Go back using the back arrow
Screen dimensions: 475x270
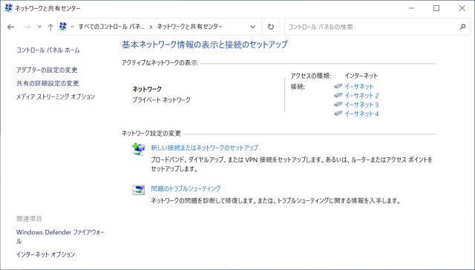point(11,27)
